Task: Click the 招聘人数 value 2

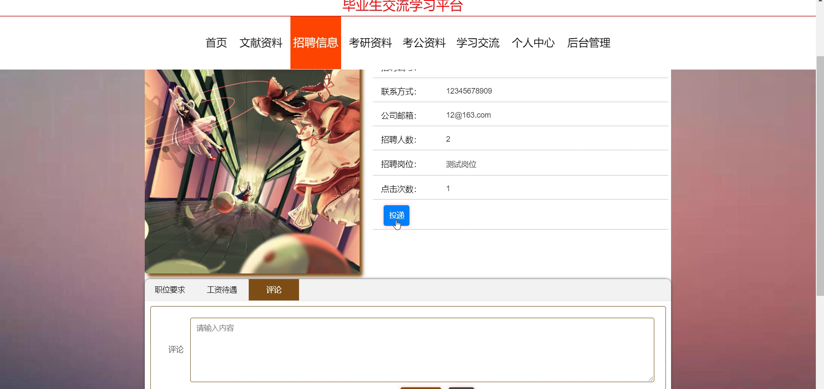Action: pyautogui.click(x=448, y=139)
